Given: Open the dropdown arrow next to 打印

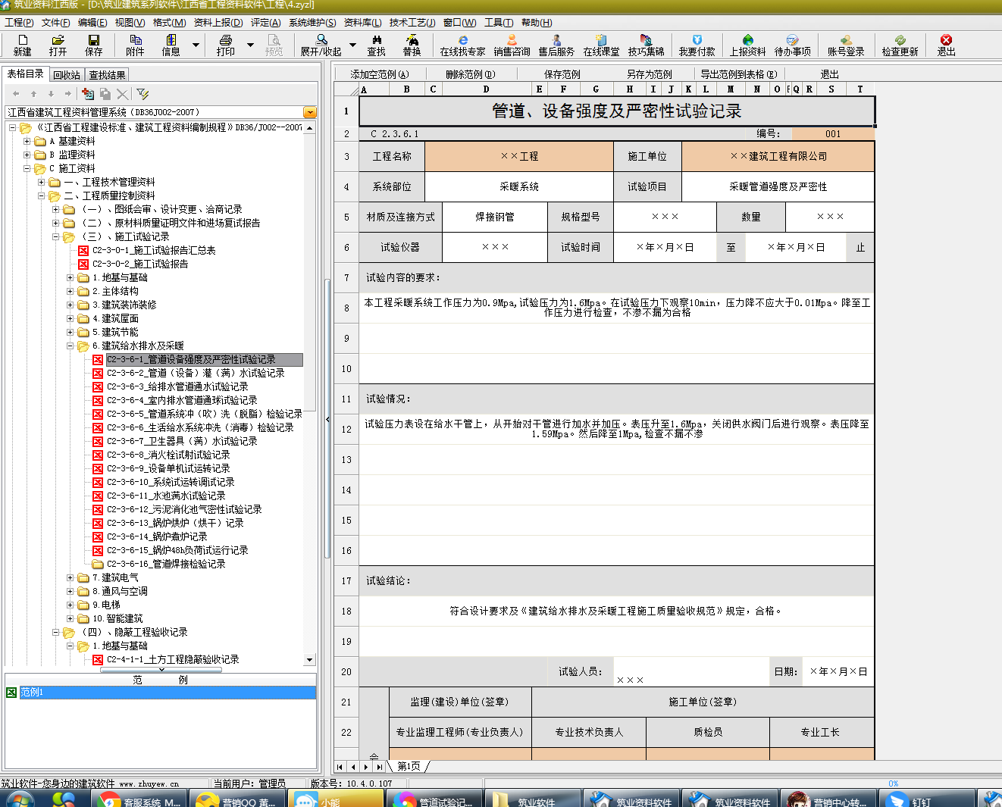Looking at the screenshot, I should (251, 45).
